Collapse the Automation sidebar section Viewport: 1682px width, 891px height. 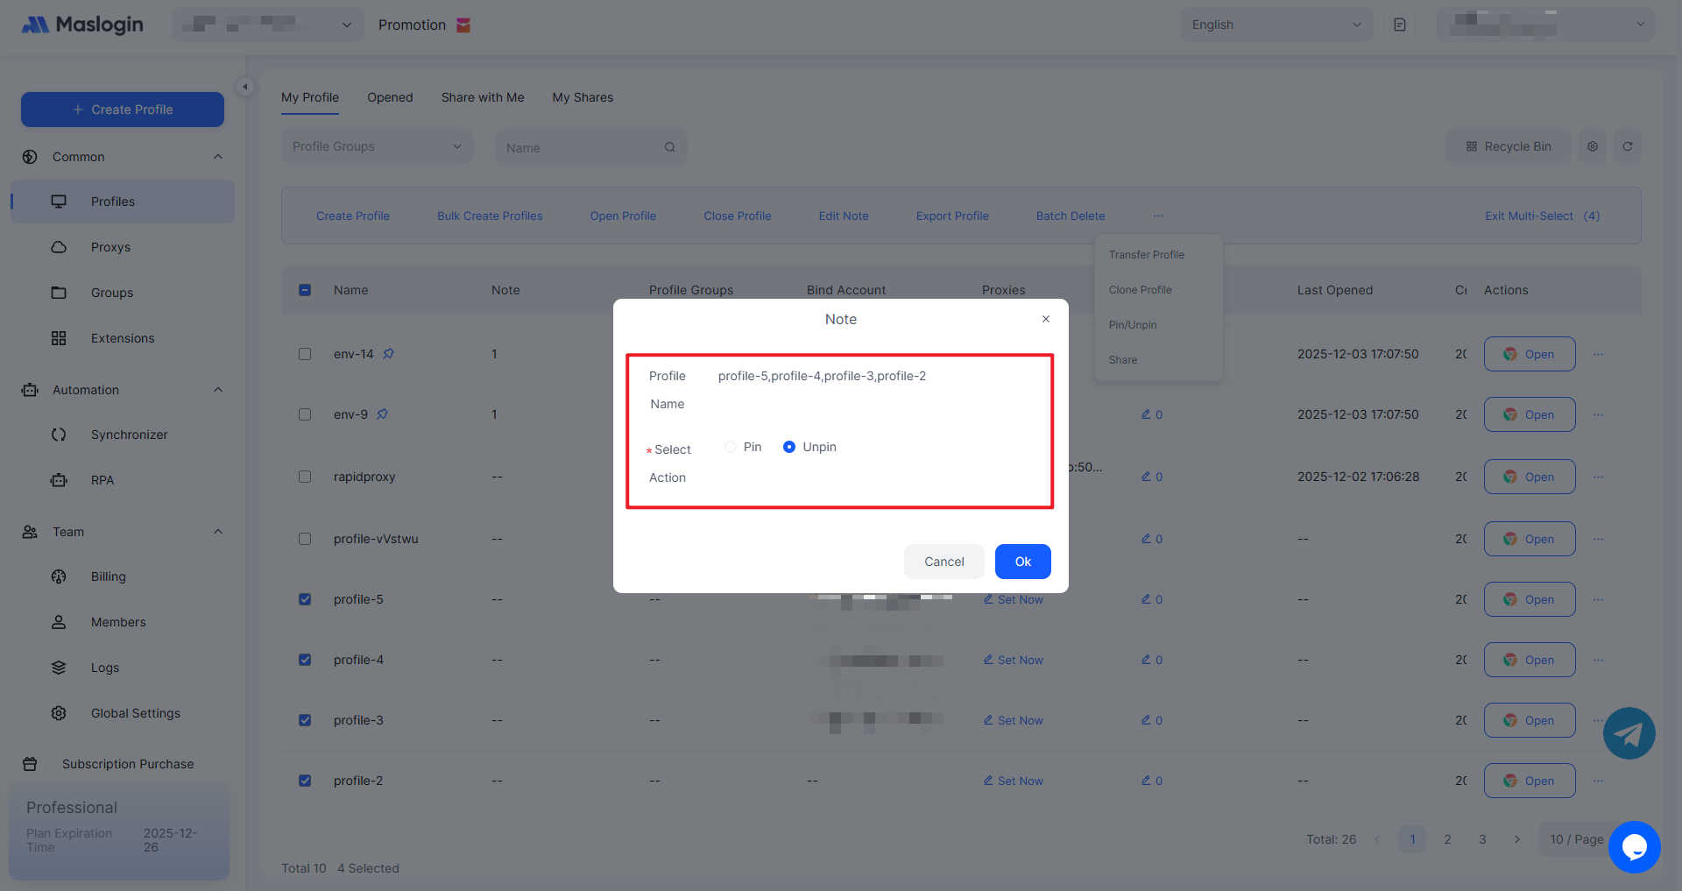click(x=217, y=390)
